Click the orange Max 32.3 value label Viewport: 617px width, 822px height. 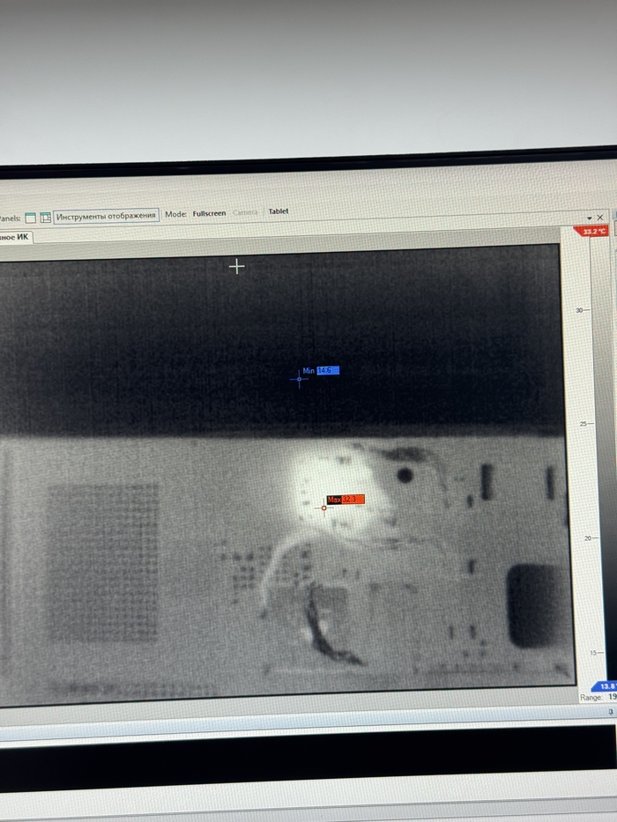coord(353,500)
